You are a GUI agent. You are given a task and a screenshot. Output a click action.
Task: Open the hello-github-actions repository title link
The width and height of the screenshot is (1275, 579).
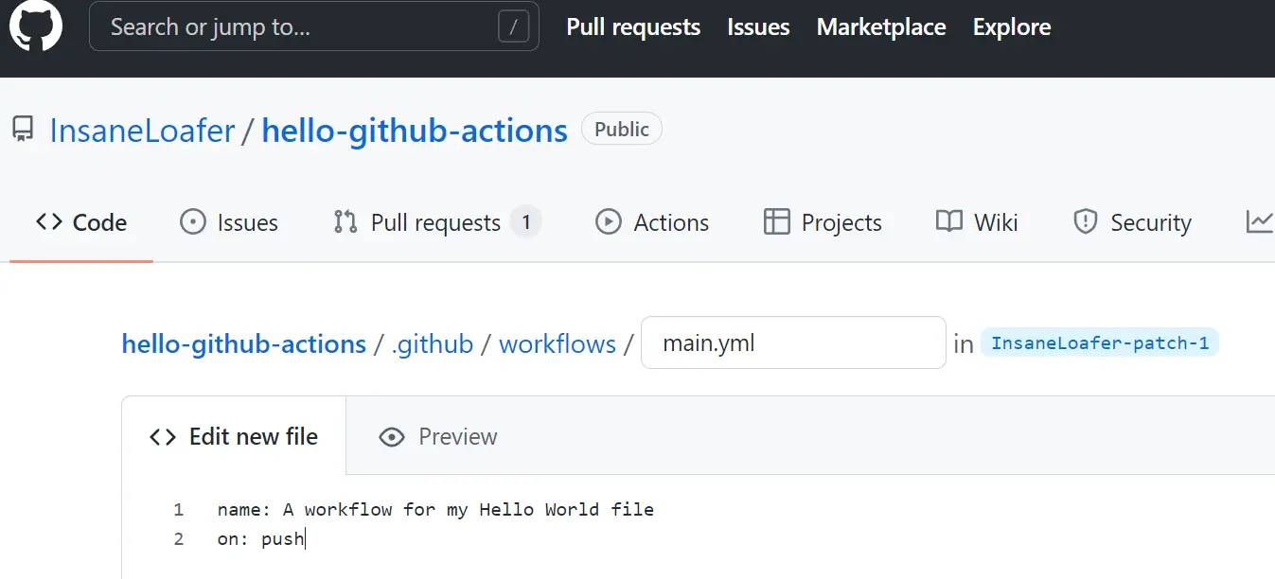415,130
